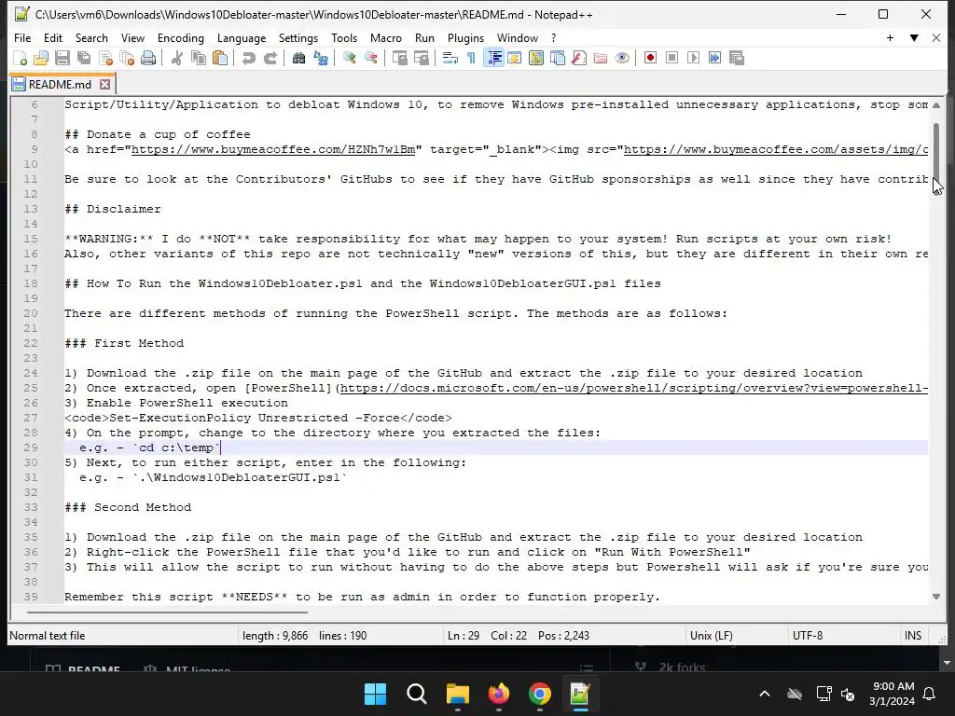Open the Define your language icon
The width and height of the screenshot is (955, 716).
click(515, 58)
